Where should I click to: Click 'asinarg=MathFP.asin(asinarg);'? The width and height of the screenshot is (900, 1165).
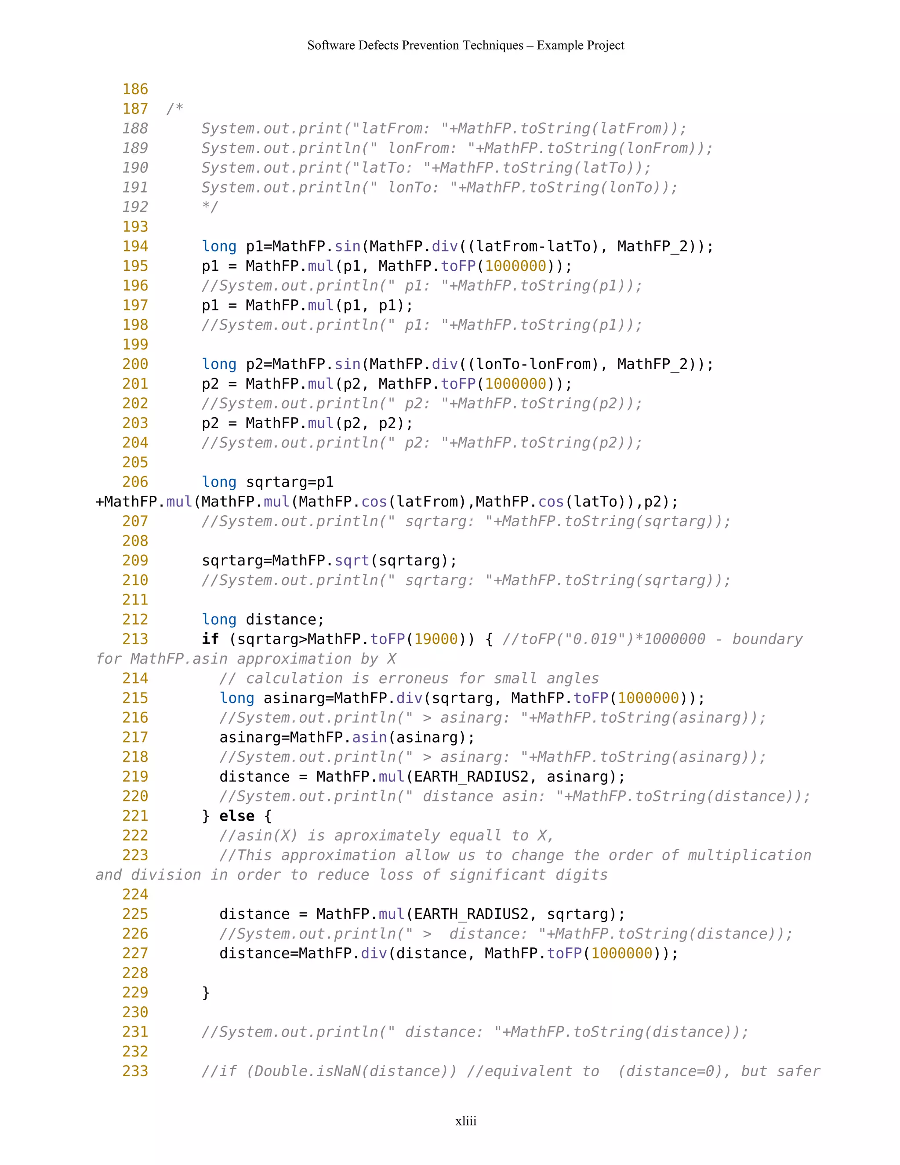click(x=347, y=738)
